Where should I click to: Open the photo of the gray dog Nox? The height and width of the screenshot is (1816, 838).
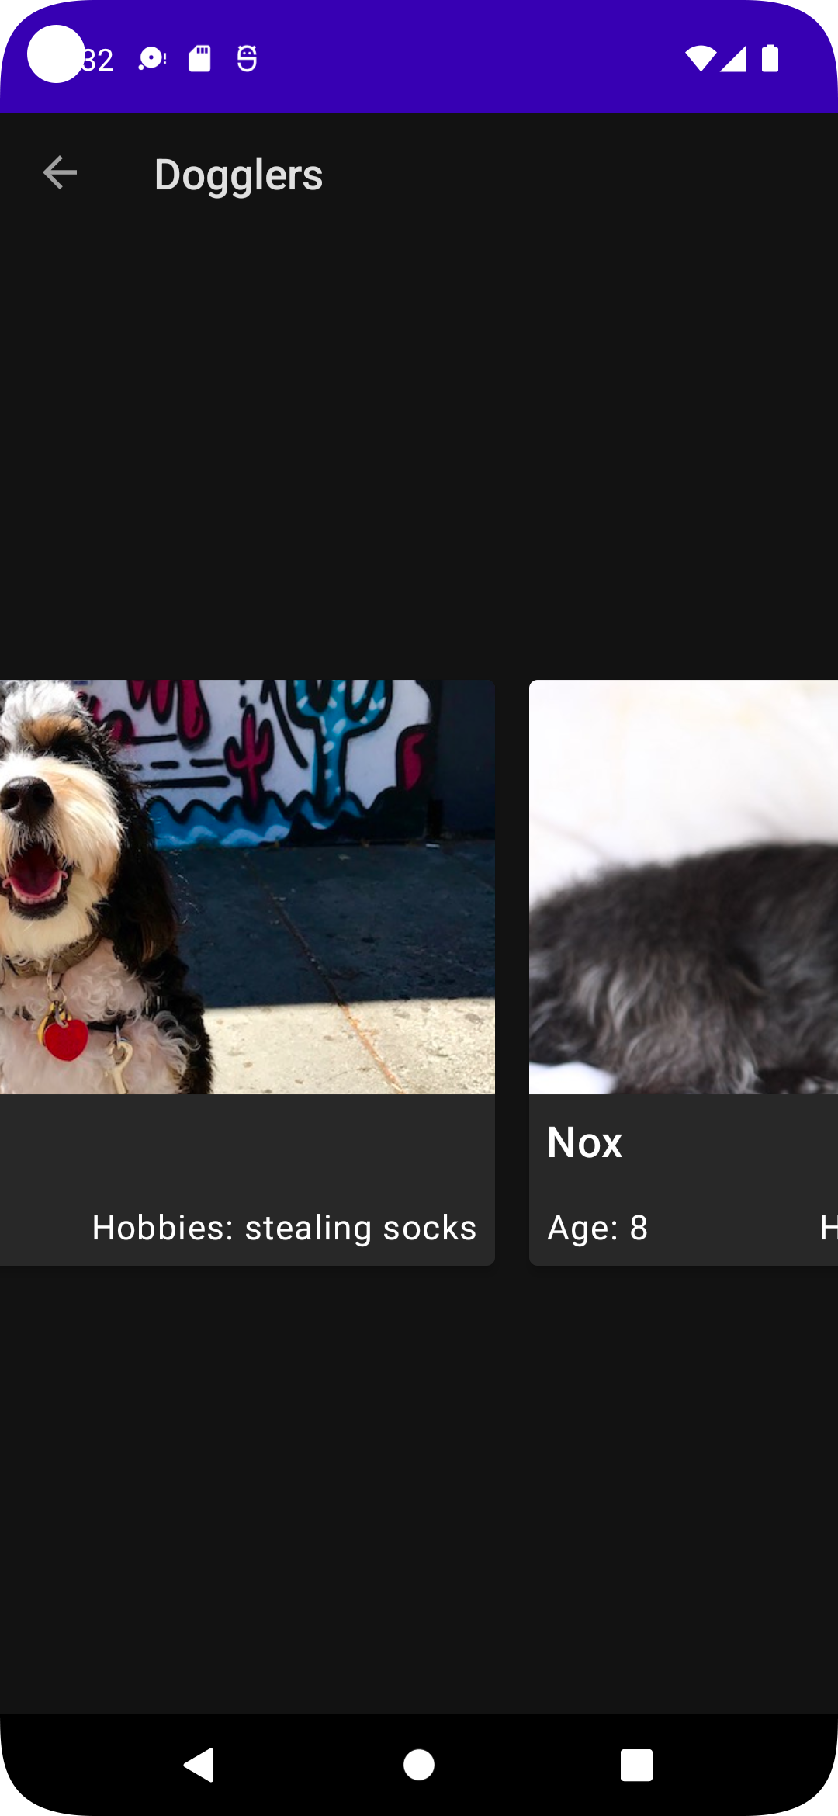[684, 887]
